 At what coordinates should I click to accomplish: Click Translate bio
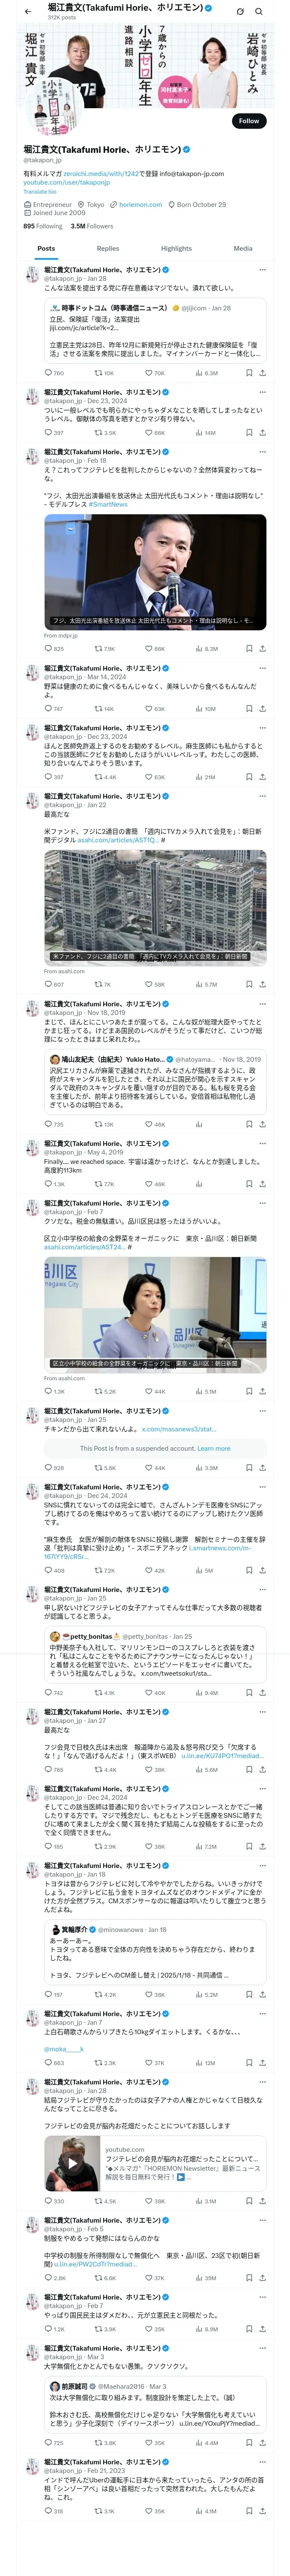pyautogui.click(x=40, y=191)
